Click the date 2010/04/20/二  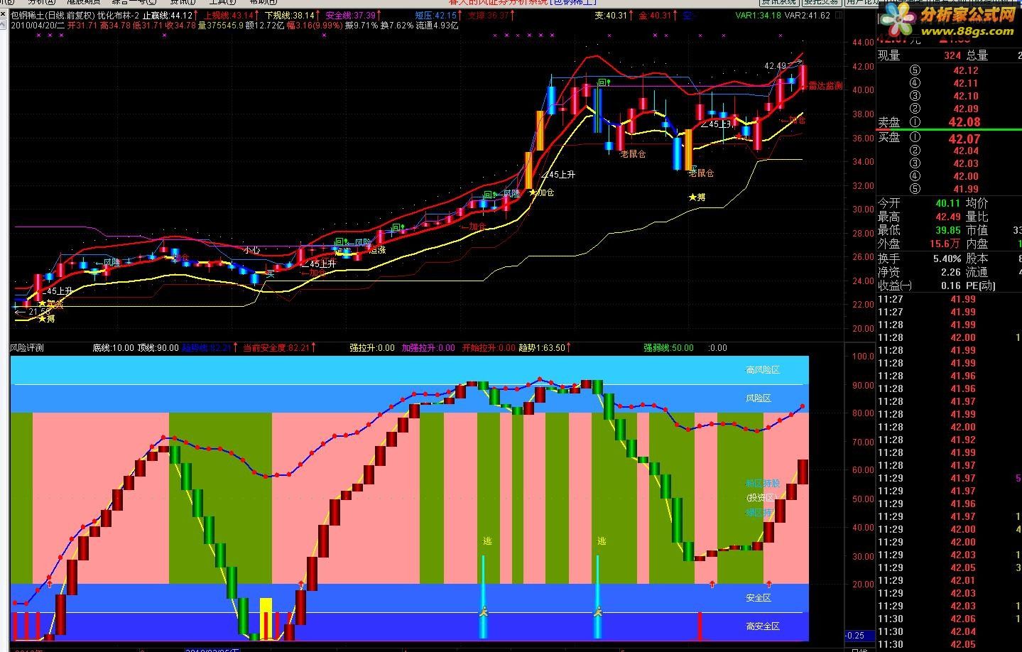pos(39,26)
